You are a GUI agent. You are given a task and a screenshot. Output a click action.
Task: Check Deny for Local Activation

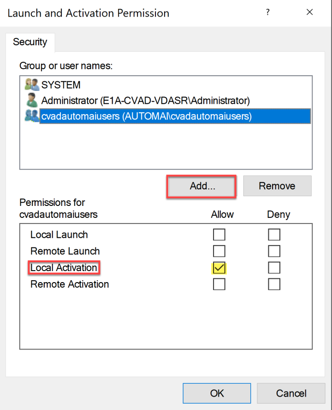tap(274, 268)
